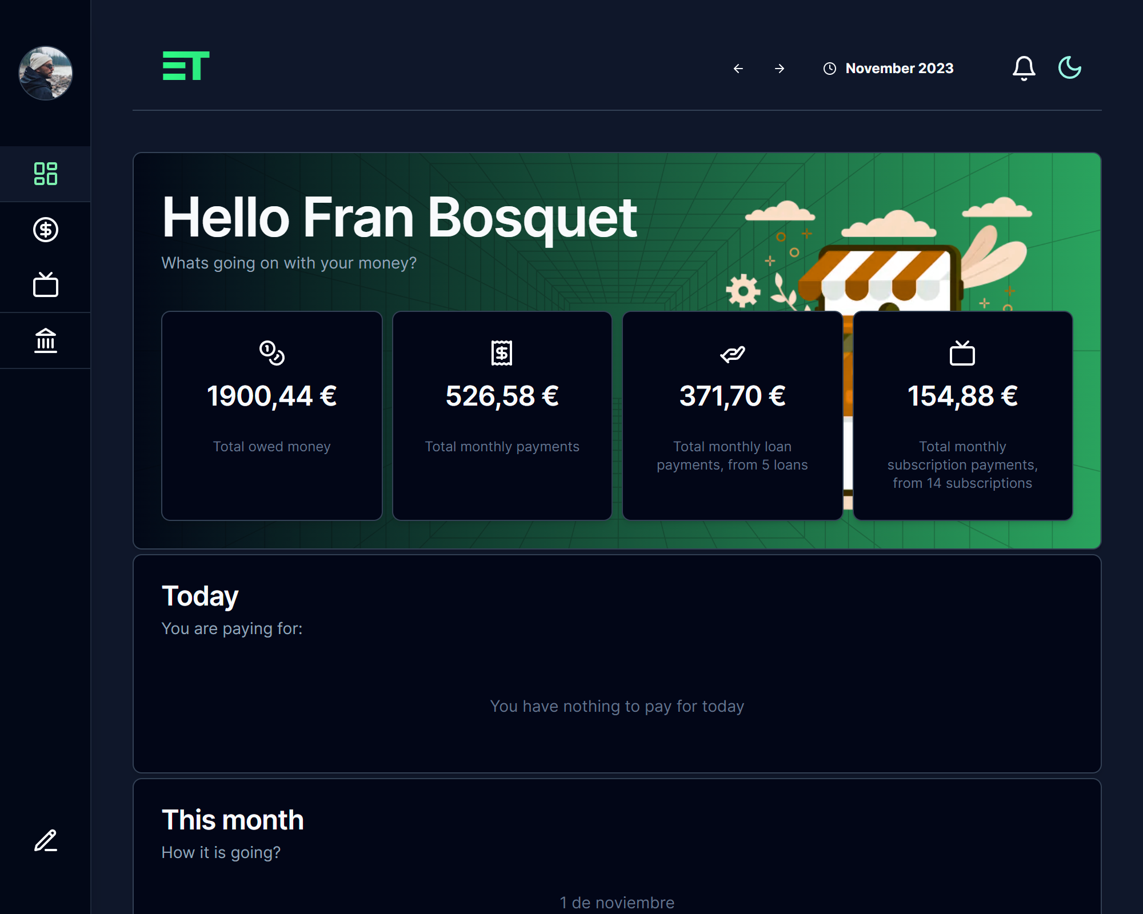The image size is (1143, 914).
Task: Click the November 2023 date selector
Action: tap(889, 69)
